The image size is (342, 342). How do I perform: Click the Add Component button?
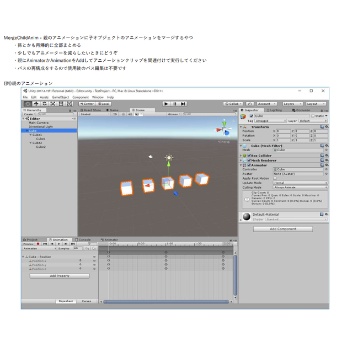pyautogui.click(x=283, y=229)
